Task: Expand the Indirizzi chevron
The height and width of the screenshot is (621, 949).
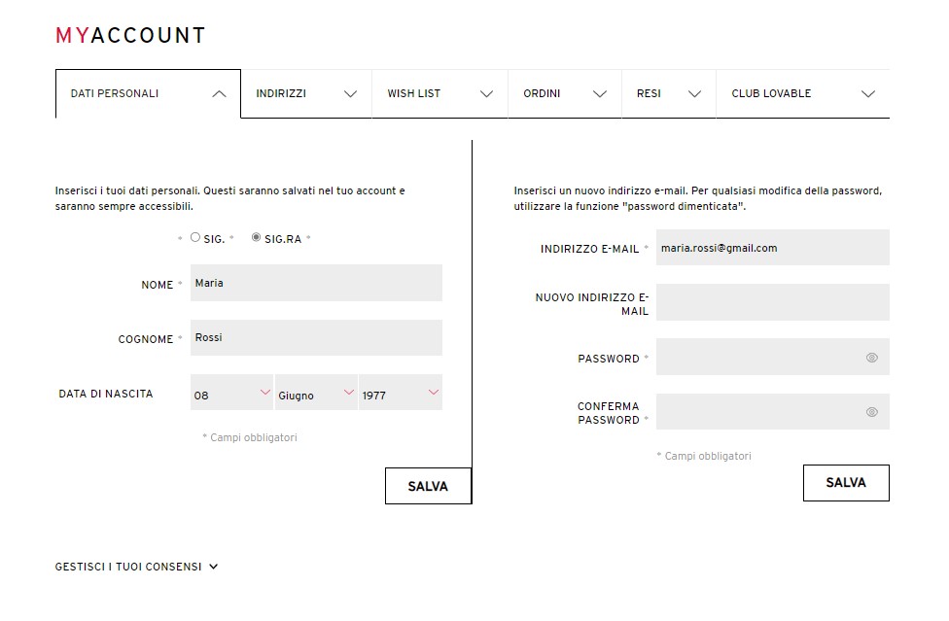Action: click(x=350, y=93)
